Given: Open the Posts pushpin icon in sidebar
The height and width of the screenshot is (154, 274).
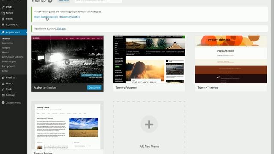Looking at the screenshot, I should click(3, 7).
